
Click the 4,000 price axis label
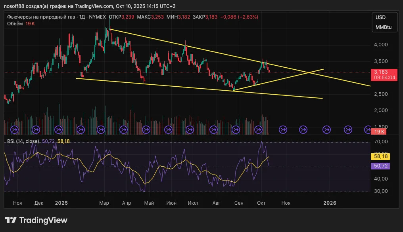point(381,45)
